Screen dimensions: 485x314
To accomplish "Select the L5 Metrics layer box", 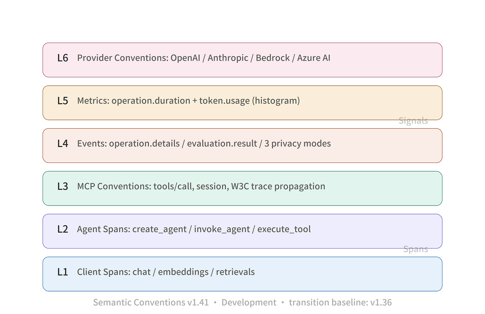I will click(x=242, y=103).
